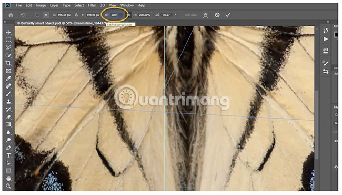Viewport: 342px width, 195px height.
Task: Click the H vertical scale field
Action: pos(145,15)
